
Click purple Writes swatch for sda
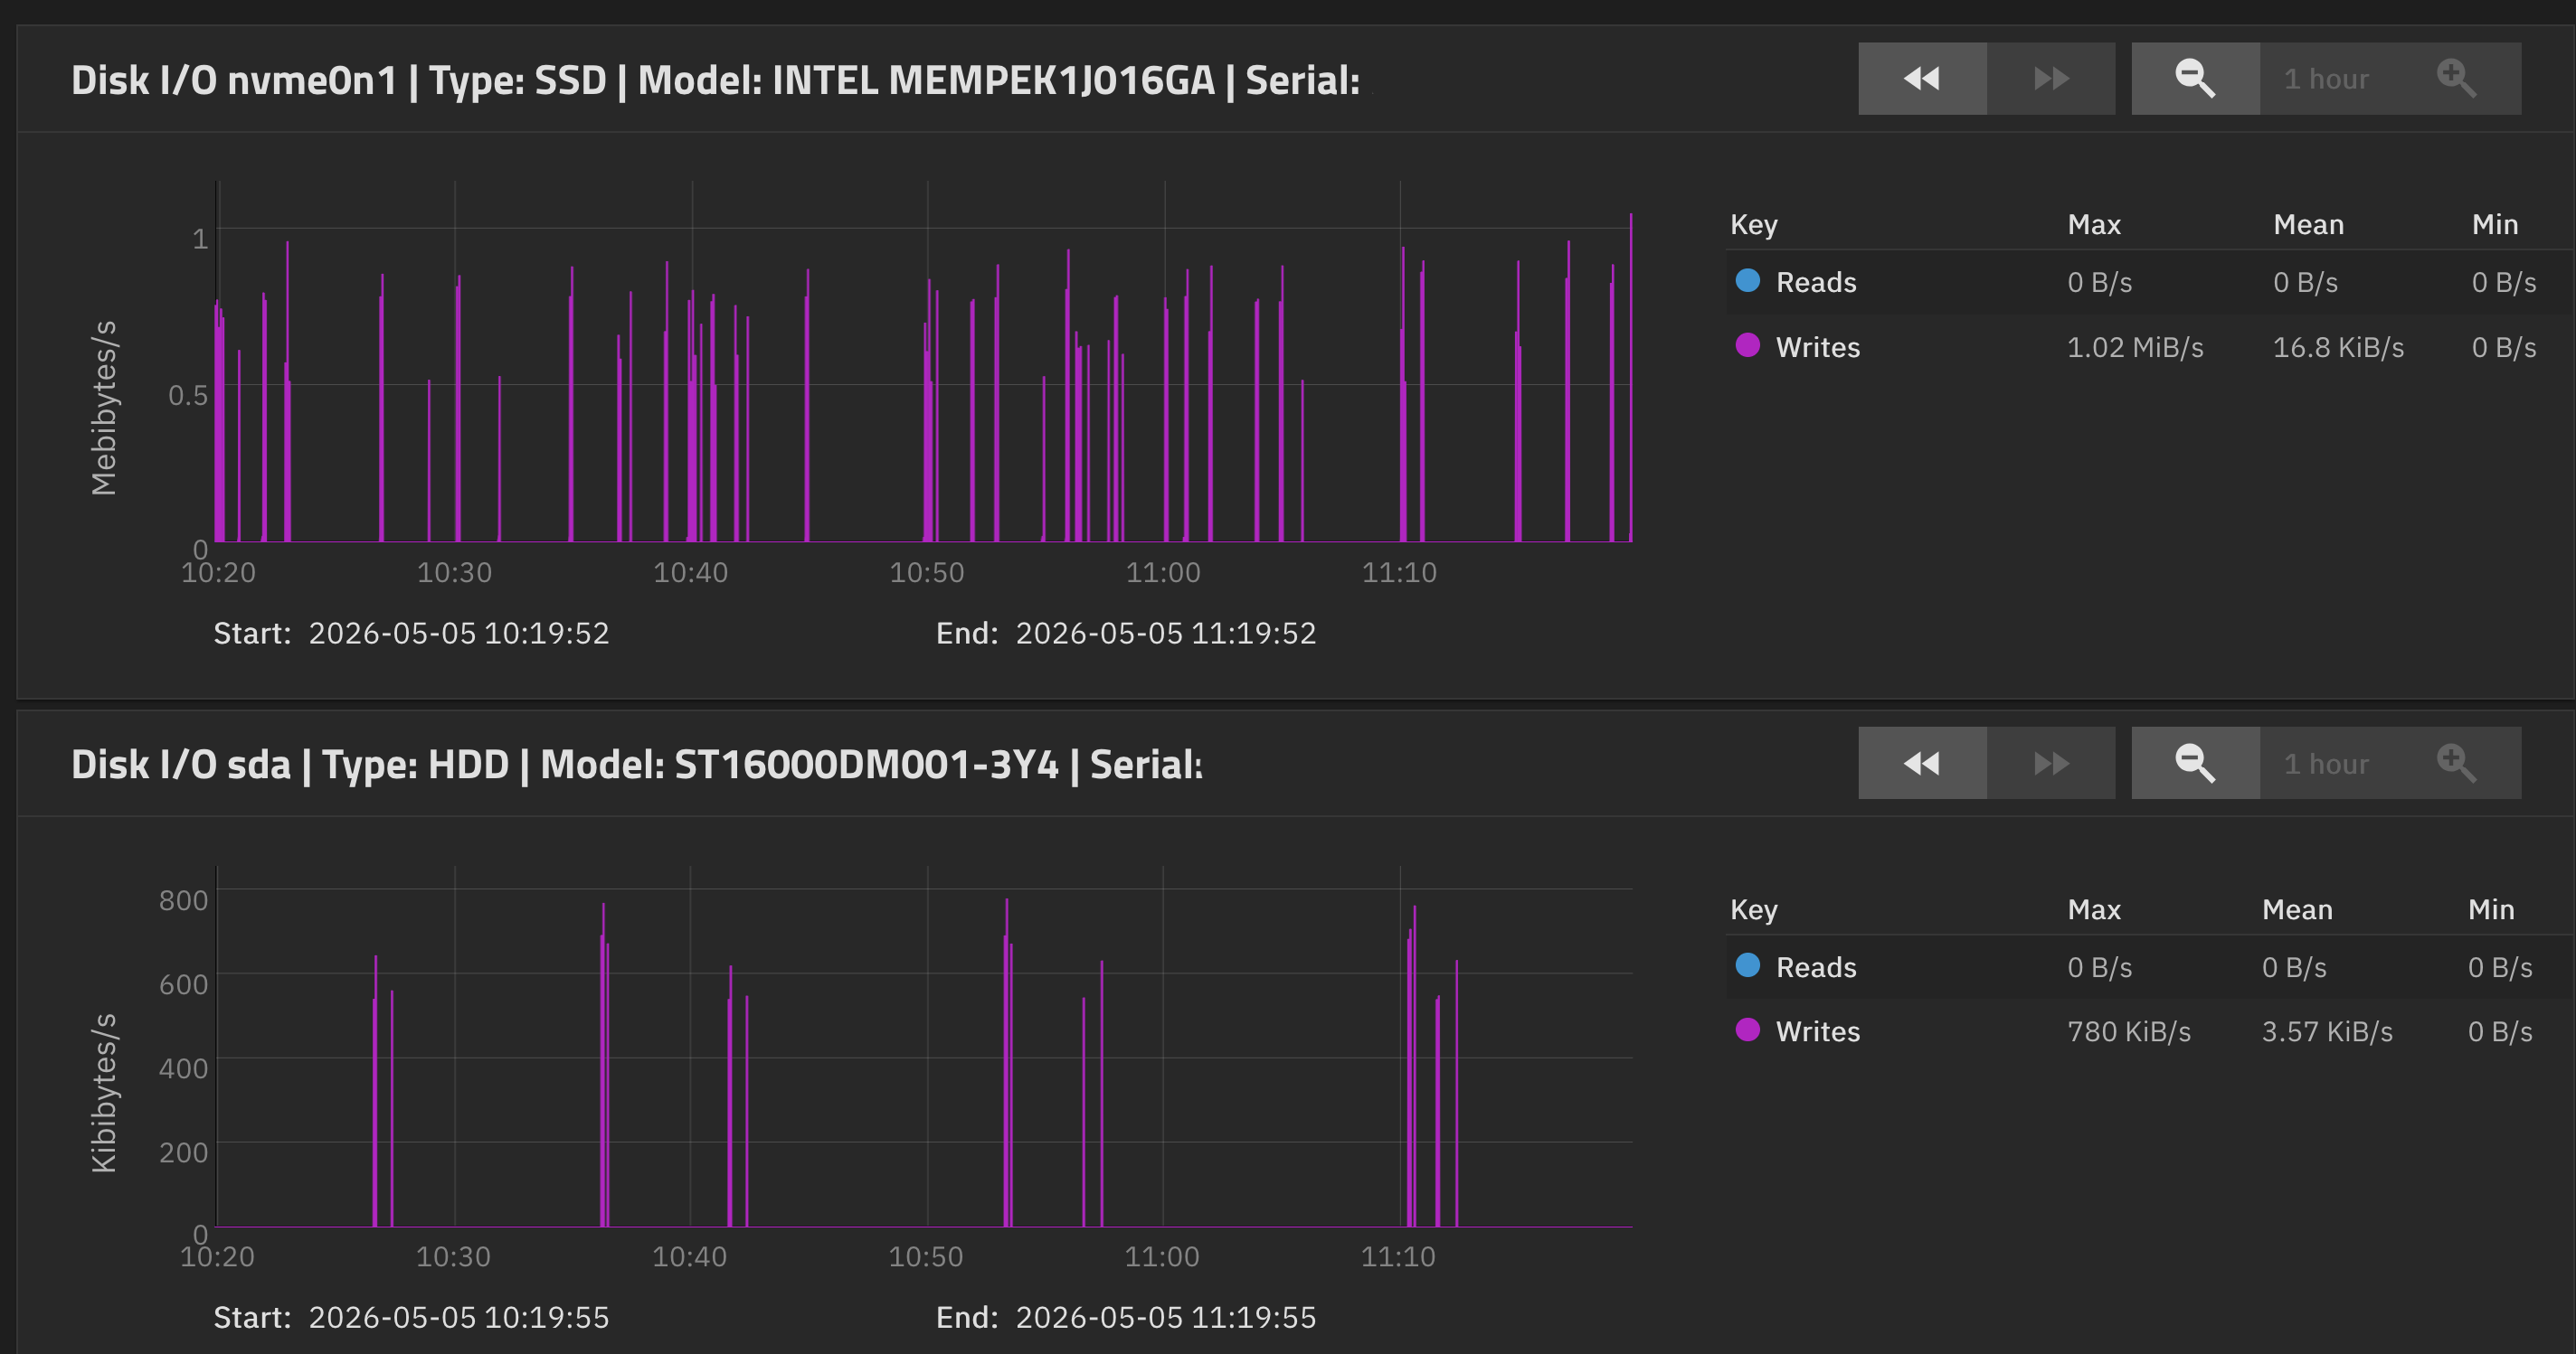click(1747, 1030)
